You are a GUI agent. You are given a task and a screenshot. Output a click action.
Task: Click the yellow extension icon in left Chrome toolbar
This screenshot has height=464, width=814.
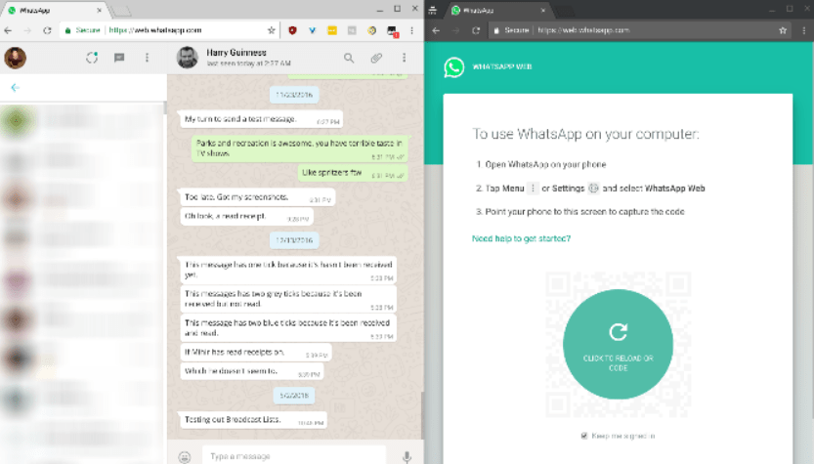pos(332,30)
